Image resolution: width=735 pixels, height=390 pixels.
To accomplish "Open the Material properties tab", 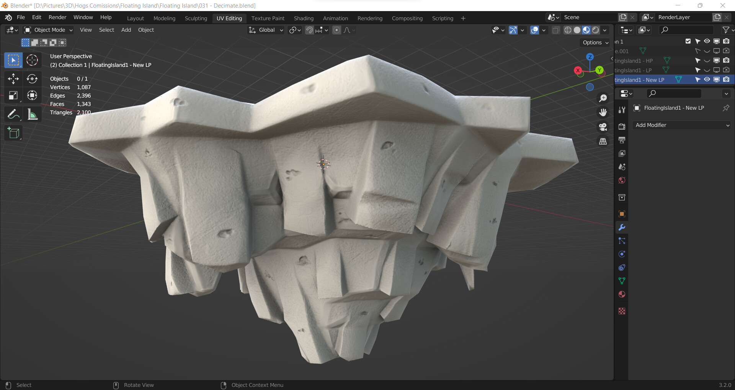I will (622, 294).
